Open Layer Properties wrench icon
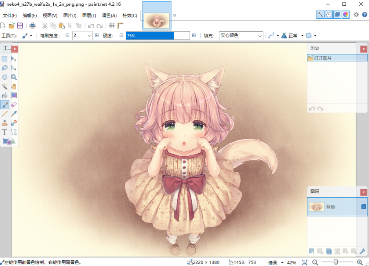369x266 pixels. pos(362,251)
